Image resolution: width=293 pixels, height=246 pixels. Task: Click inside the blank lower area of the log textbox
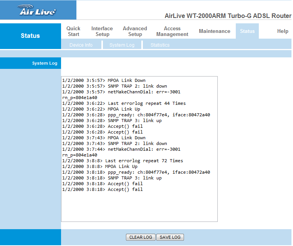click(x=139, y=207)
